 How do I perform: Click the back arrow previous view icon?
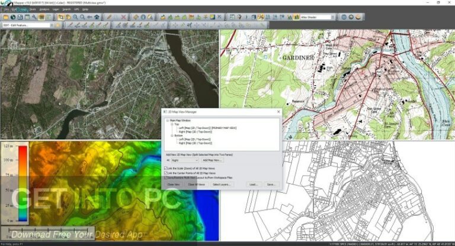(x=89, y=17)
